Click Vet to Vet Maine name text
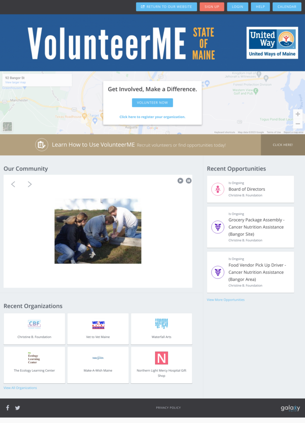Image resolution: width=305 pixels, height=423 pixels. (x=98, y=337)
